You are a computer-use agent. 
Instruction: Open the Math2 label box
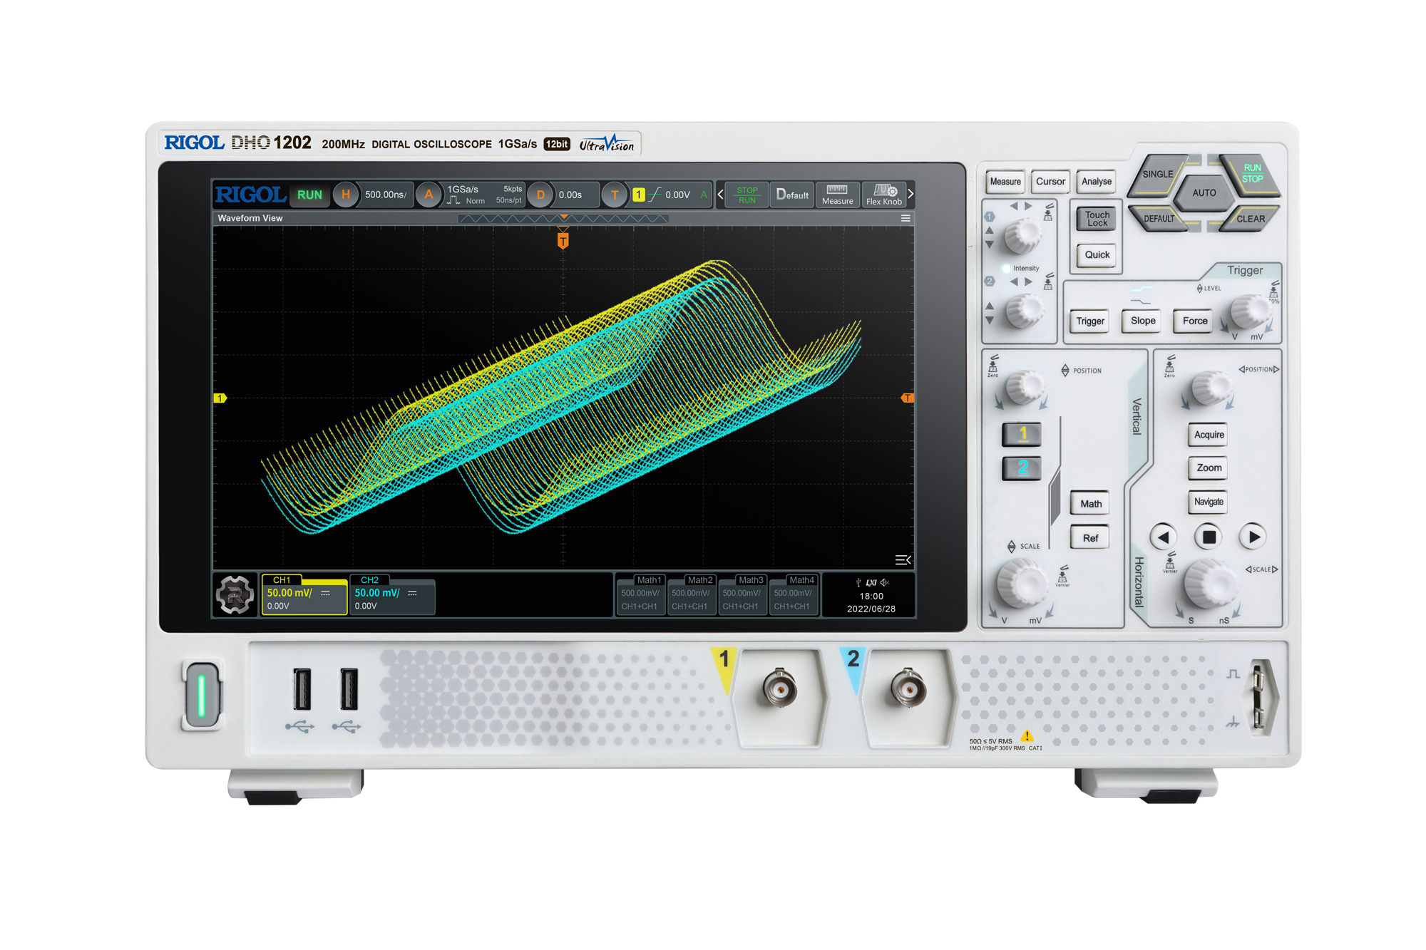click(x=691, y=594)
